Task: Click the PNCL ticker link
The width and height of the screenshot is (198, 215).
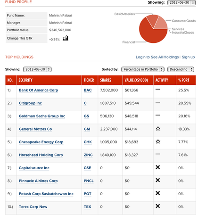Action: (89, 181)
